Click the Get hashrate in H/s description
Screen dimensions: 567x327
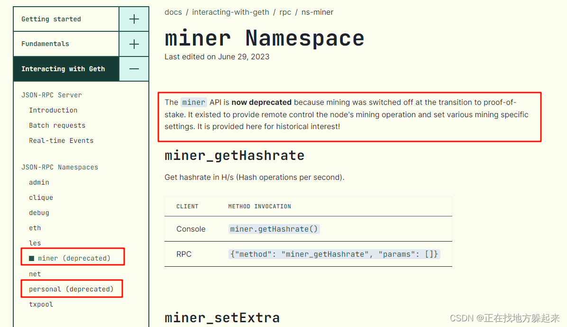(254, 178)
